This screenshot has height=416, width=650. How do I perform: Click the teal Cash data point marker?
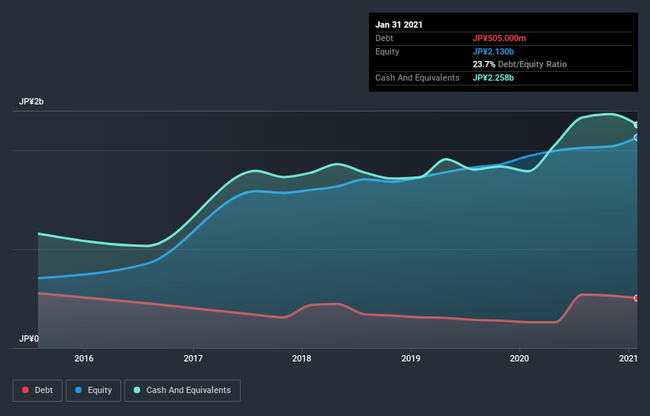(x=637, y=125)
